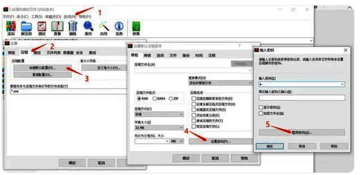The image size is (360, 175).
Task: Open the 命令(C) menu
Action: coord(22,17)
